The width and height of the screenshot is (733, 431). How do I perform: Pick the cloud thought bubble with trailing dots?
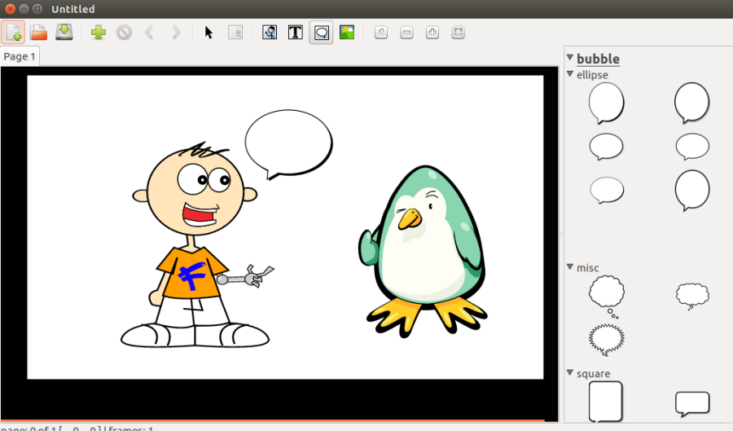tap(607, 296)
